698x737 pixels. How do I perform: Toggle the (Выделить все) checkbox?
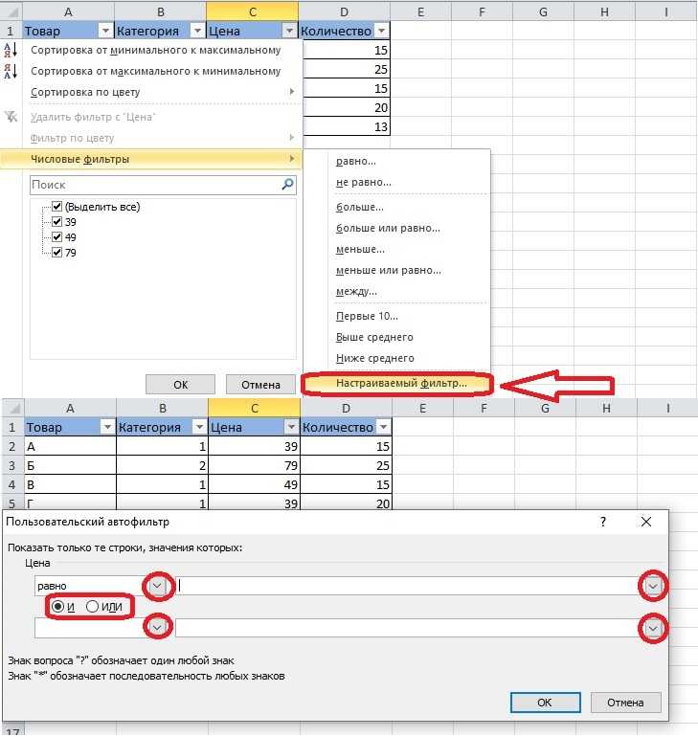tap(56, 207)
